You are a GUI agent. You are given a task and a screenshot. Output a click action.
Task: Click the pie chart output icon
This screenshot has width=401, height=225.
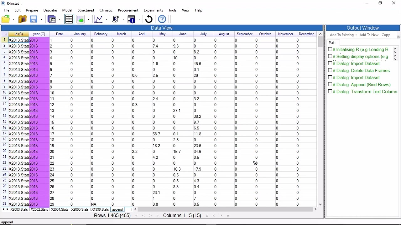click(81, 19)
